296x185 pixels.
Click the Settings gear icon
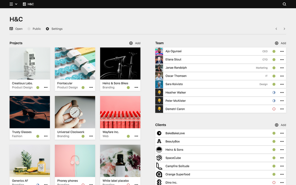47,29
